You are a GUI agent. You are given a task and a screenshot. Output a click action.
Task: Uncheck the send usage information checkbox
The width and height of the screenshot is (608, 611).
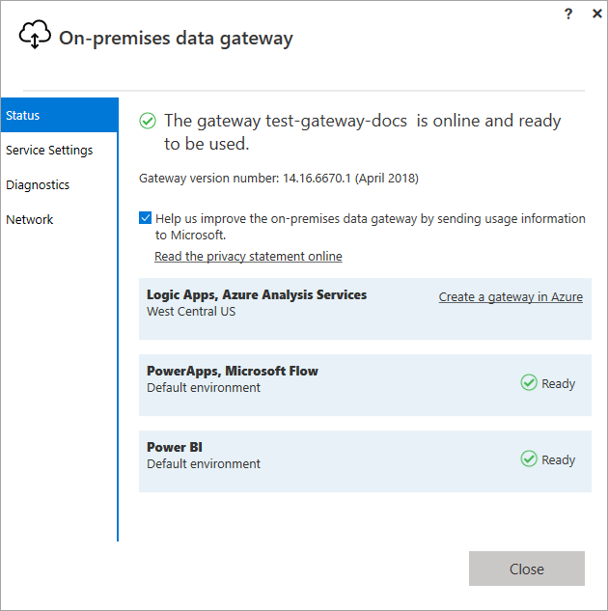point(146,218)
